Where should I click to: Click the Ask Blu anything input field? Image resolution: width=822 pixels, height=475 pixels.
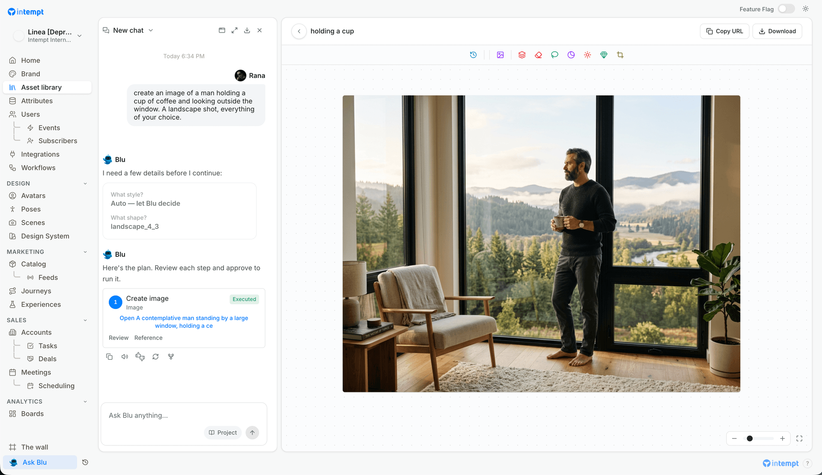pyautogui.click(x=184, y=416)
